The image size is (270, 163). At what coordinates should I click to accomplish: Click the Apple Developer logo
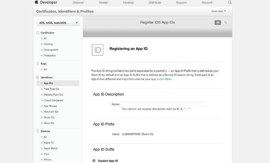46,2
